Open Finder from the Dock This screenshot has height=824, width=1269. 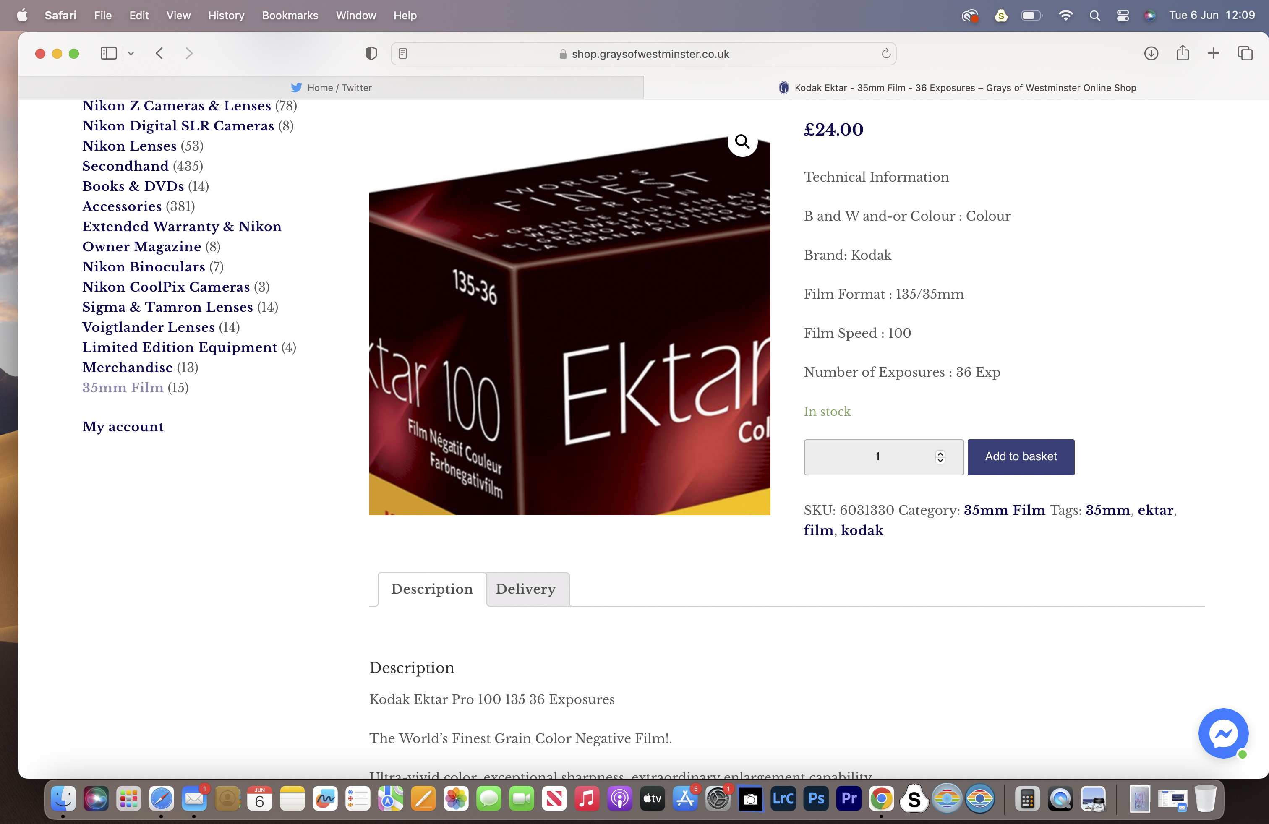(x=63, y=798)
